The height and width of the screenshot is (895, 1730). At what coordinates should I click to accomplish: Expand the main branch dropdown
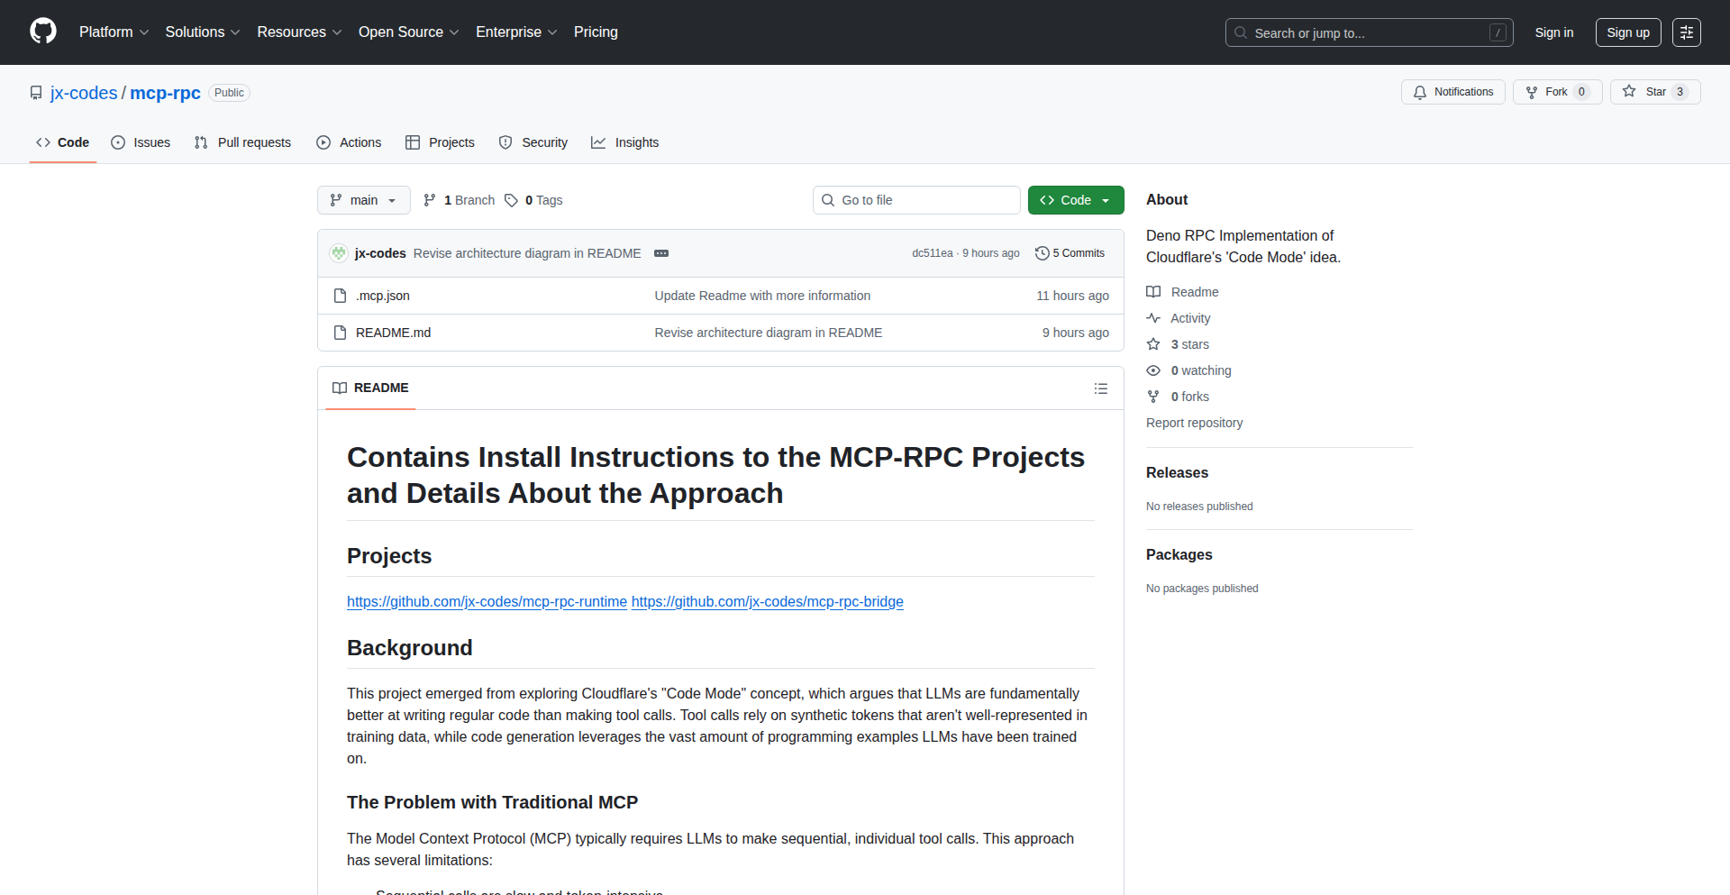(363, 200)
